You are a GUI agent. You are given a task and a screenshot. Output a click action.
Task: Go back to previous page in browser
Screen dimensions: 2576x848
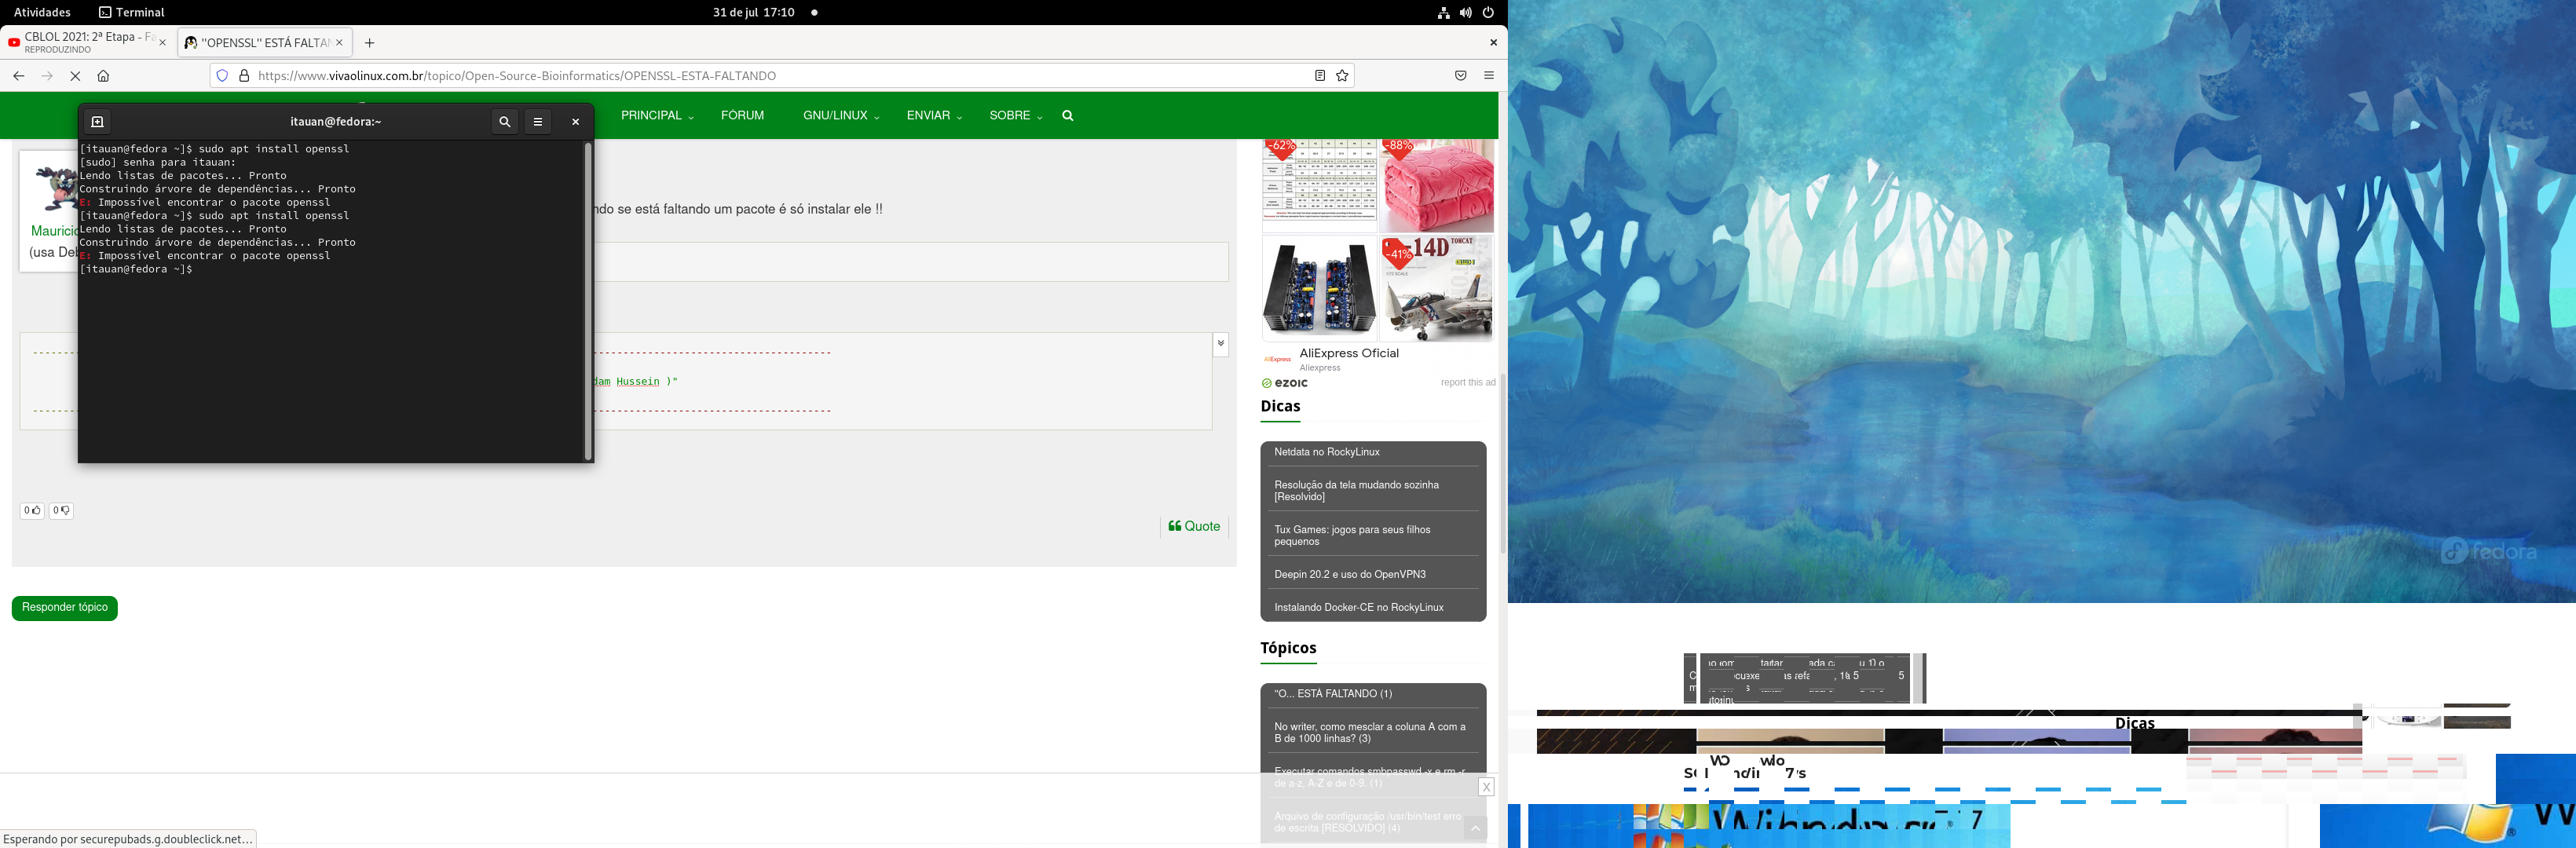[19, 76]
